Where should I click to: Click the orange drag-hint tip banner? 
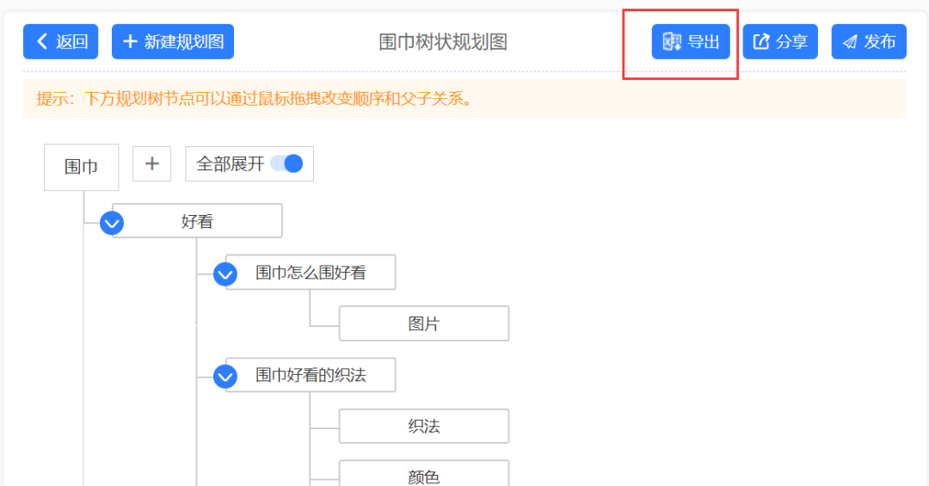[464, 98]
